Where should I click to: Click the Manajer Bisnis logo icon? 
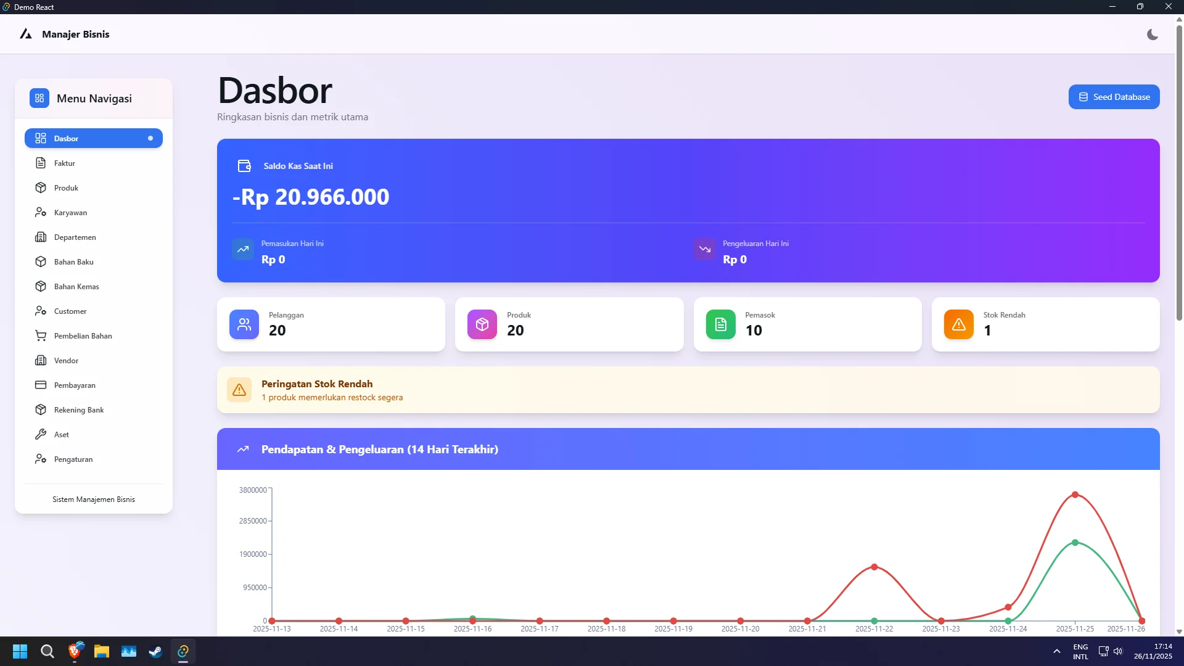pos(25,34)
